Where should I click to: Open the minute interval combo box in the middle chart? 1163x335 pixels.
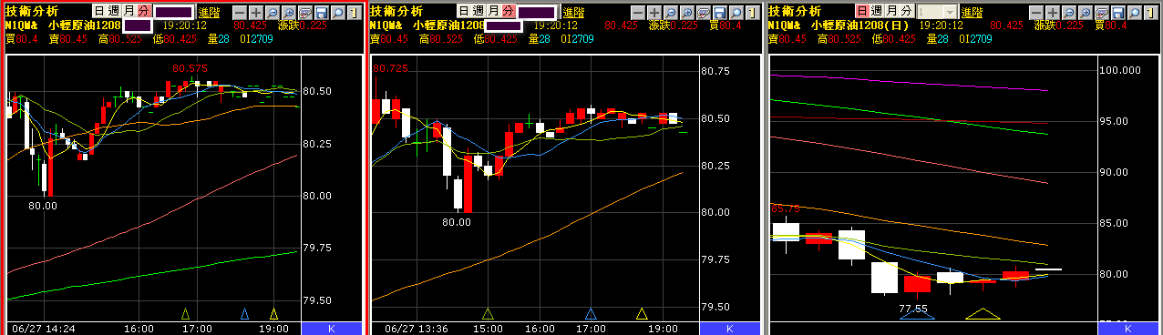pyautogui.click(x=536, y=12)
